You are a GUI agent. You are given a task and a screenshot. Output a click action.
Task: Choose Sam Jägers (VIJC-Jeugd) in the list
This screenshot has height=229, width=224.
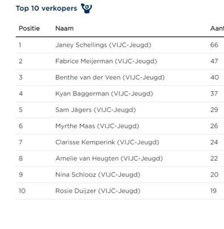[x=95, y=110]
